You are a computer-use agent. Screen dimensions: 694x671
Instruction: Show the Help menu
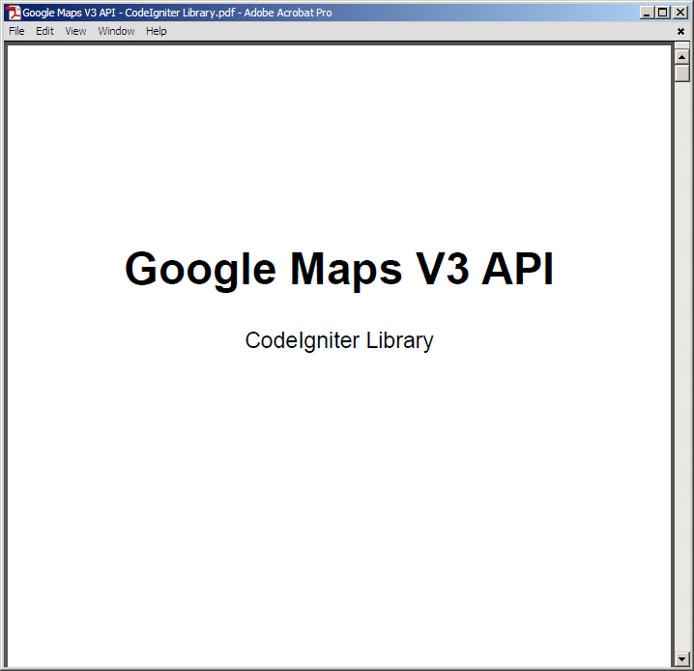click(157, 31)
